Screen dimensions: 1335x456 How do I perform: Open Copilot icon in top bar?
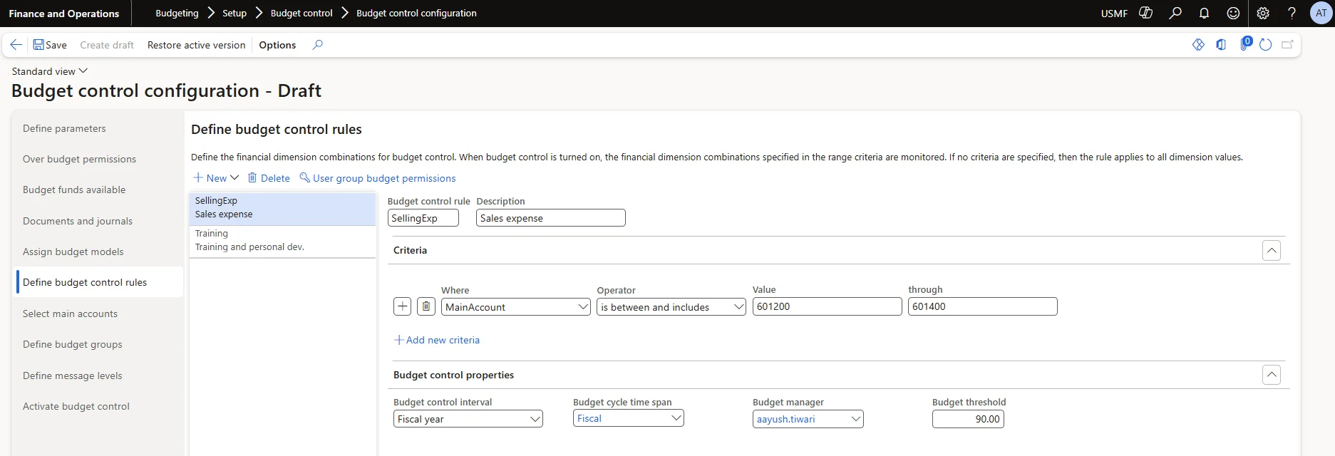pyautogui.click(x=1146, y=13)
